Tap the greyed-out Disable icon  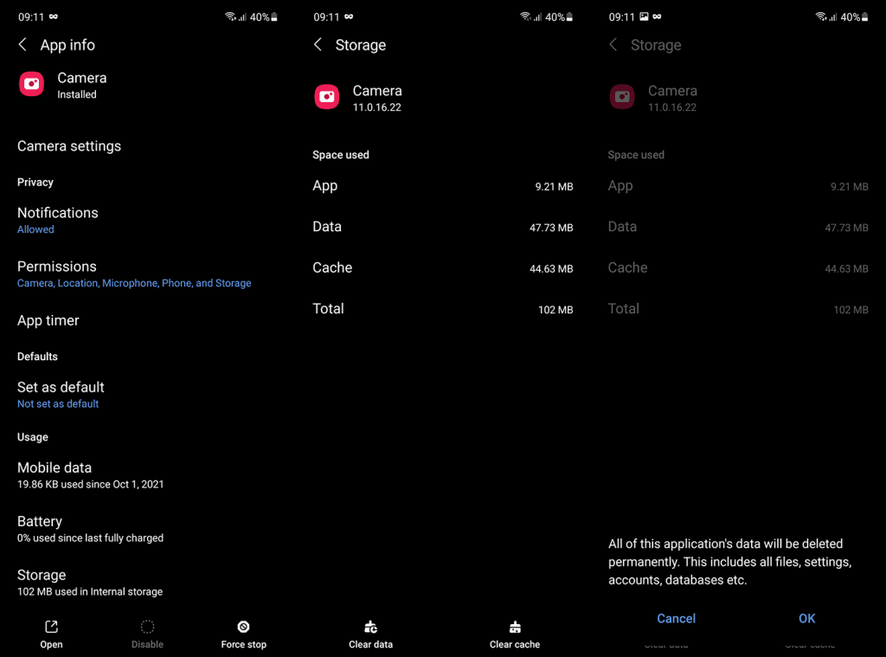[147, 627]
